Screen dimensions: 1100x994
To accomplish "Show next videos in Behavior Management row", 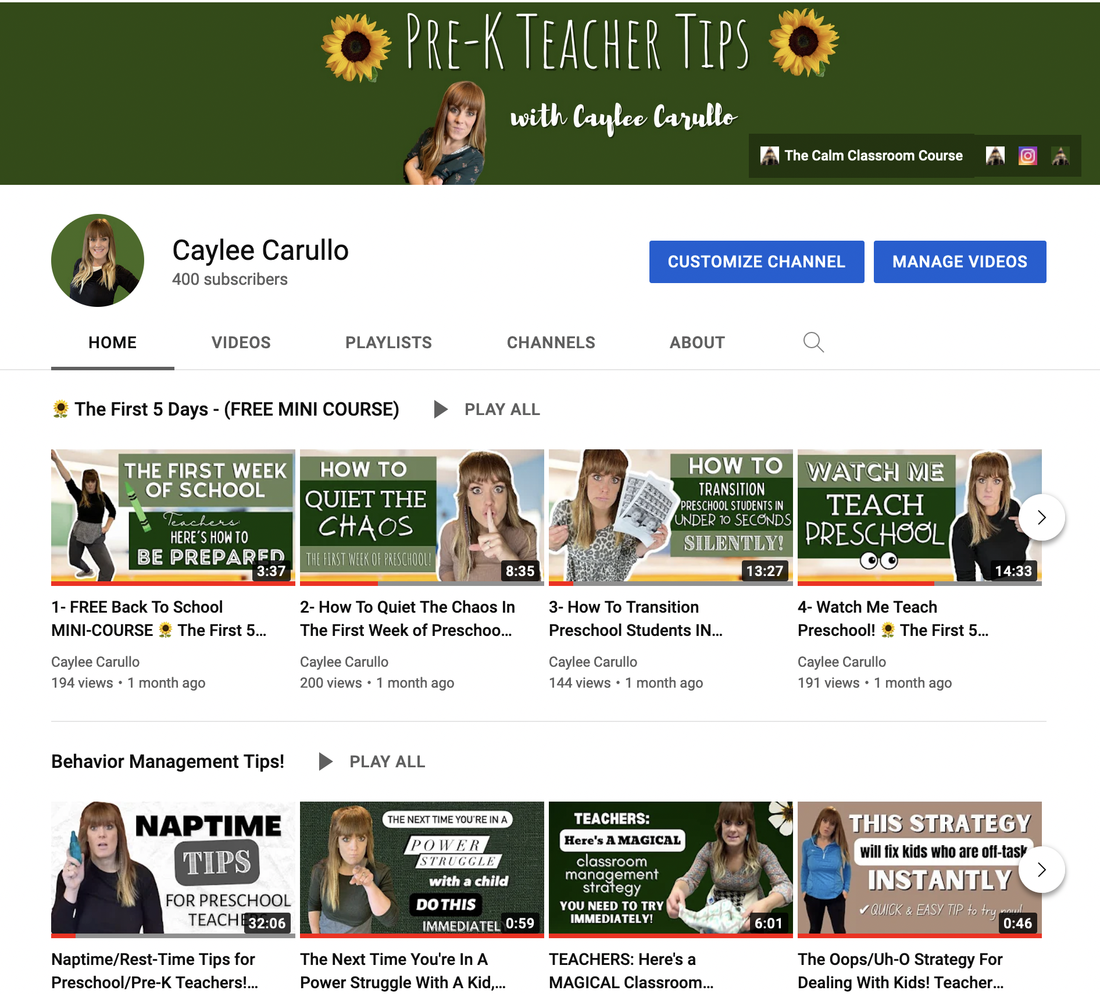I will (x=1041, y=870).
